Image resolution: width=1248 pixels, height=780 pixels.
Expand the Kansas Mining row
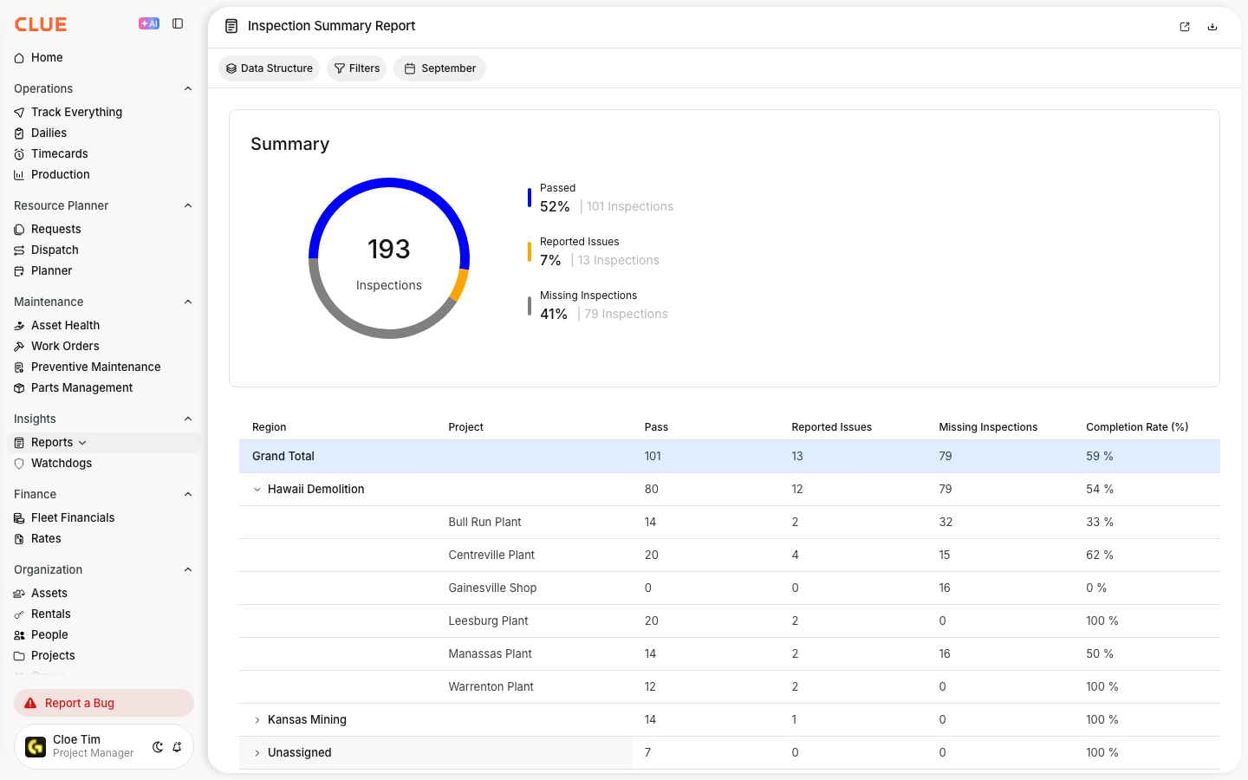[257, 720]
